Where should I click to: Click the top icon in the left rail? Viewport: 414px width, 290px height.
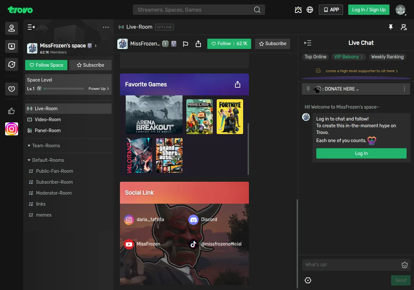click(12, 28)
